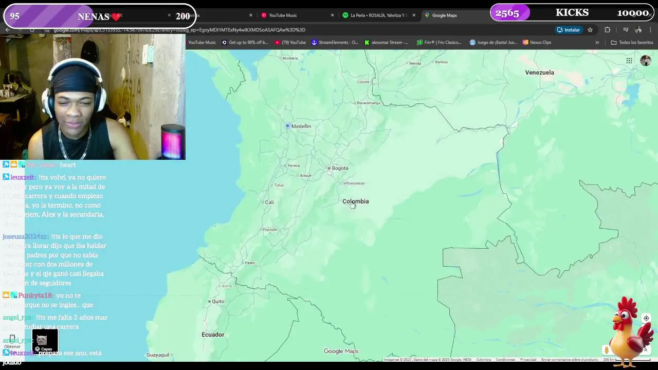Click Punkyta18 username in stream chat

(35, 295)
